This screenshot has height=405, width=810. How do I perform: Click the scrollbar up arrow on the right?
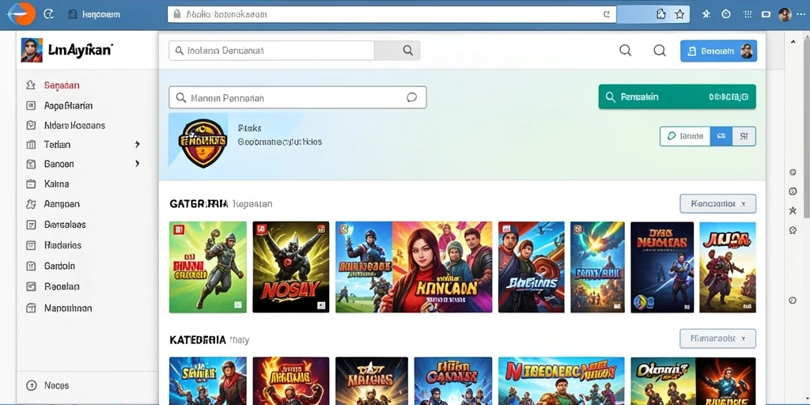click(x=793, y=40)
